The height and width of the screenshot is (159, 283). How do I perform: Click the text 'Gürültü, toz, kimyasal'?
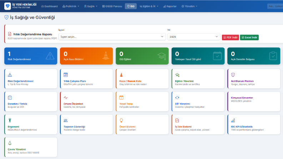click(x=74, y=107)
